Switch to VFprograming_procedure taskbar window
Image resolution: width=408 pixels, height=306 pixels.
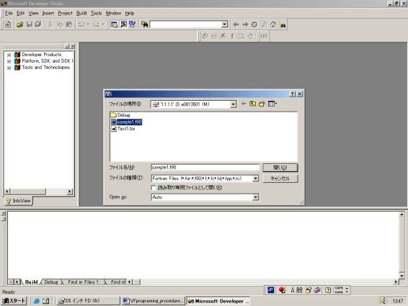tap(153, 301)
